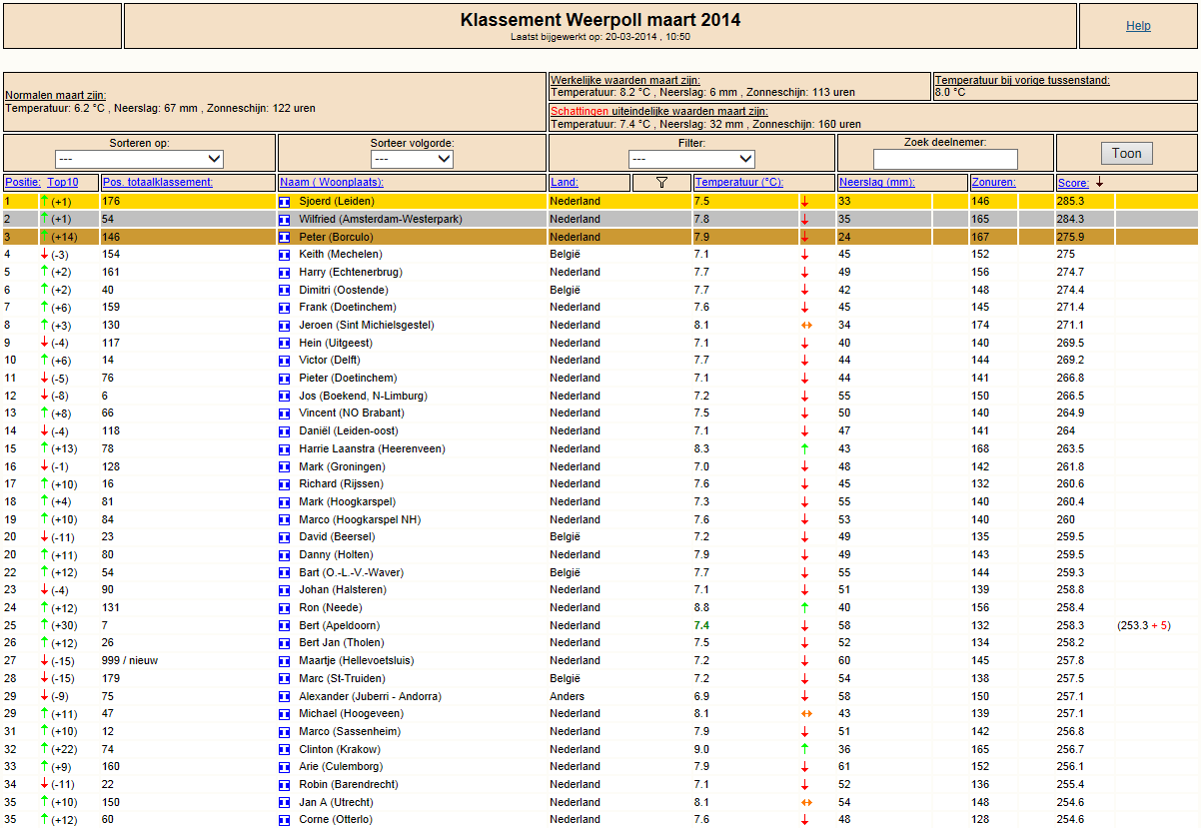Click the filter funnel icon beside Land

(661, 183)
